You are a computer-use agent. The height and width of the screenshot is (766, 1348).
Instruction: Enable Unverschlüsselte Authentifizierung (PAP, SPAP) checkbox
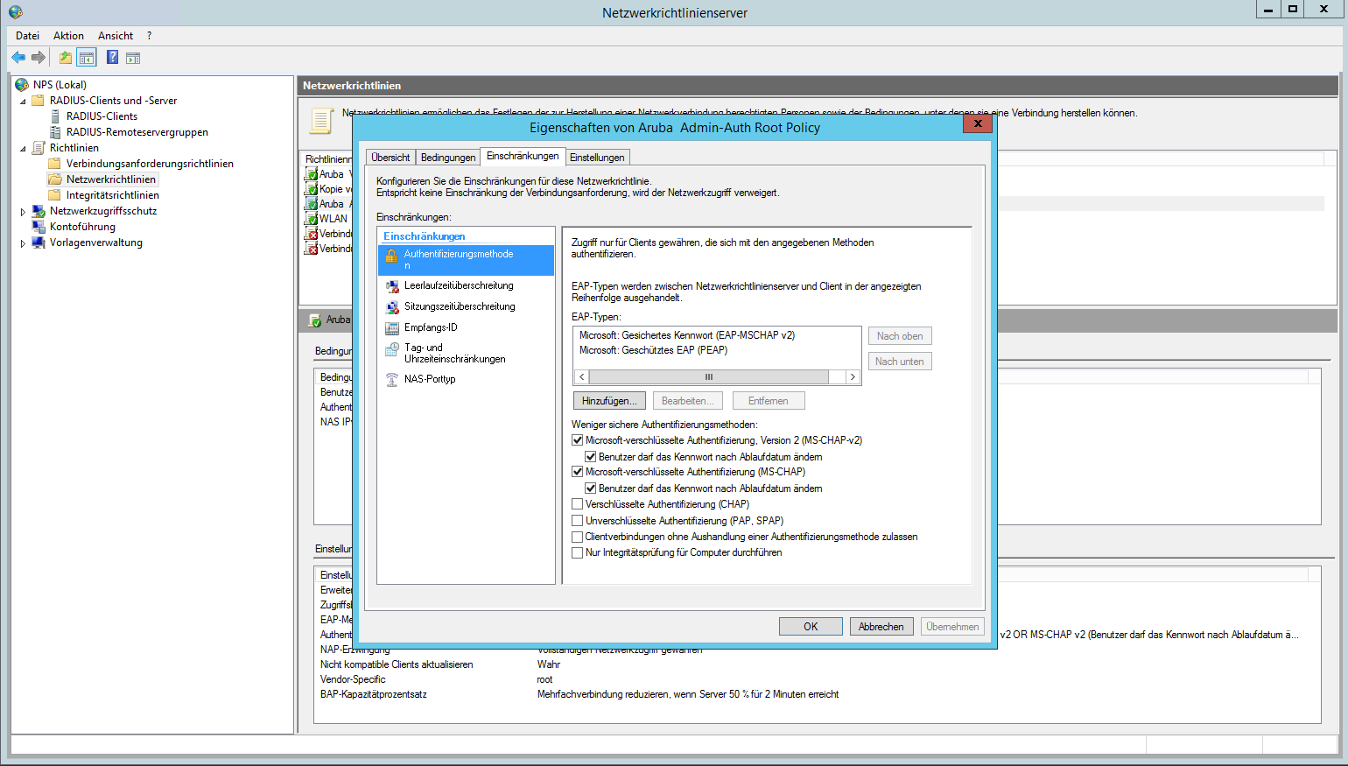pyautogui.click(x=578, y=521)
